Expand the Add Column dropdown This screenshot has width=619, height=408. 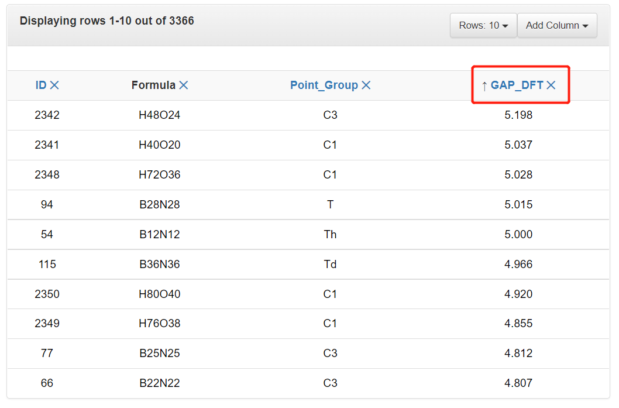[556, 26]
